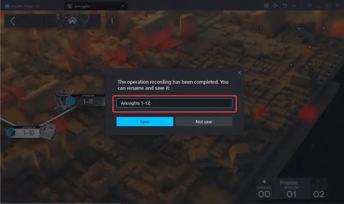Select operation 1-10 stage node

coord(24,132)
